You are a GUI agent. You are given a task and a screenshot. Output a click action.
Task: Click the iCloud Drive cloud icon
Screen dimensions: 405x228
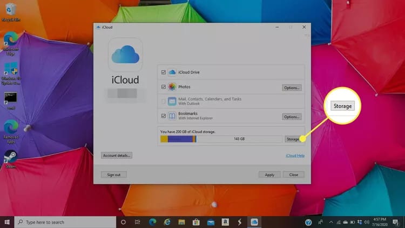coord(172,72)
